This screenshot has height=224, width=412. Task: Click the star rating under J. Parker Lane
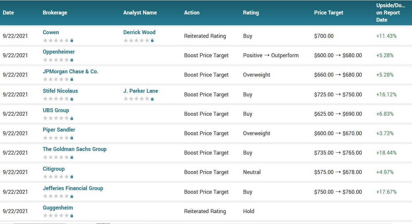tap(137, 99)
